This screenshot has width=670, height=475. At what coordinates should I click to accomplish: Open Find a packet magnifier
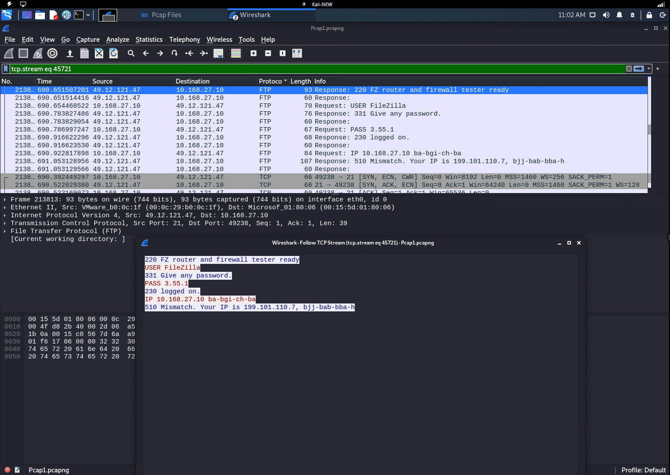[131, 53]
